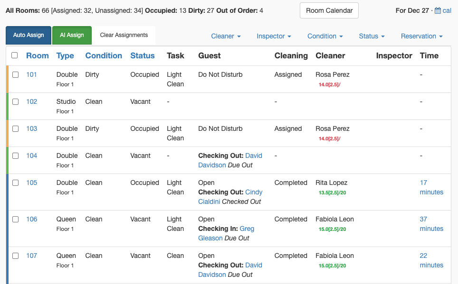
Task: Open the cal calendar icon link
Action: [x=443, y=10]
